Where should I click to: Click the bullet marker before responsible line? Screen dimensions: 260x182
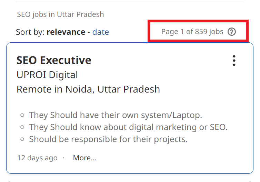point(22,139)
